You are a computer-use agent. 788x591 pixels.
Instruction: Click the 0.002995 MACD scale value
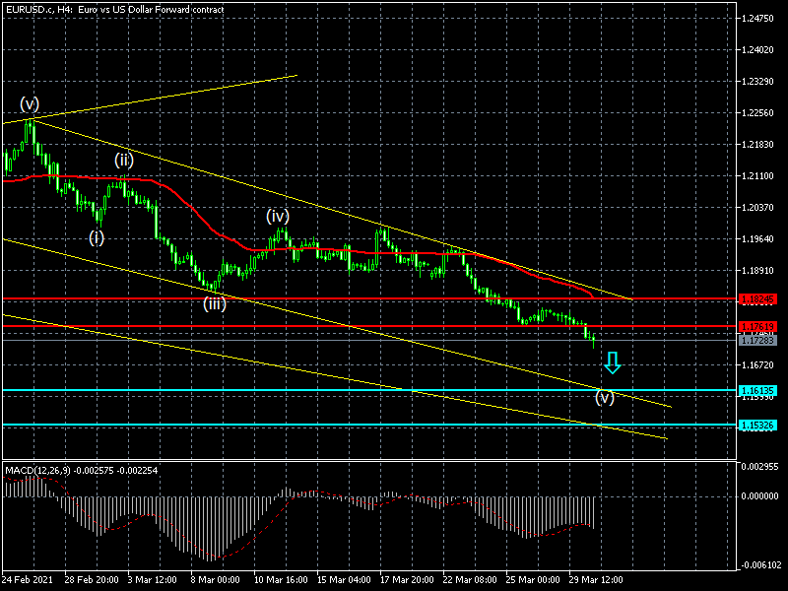tap(761, 466)
